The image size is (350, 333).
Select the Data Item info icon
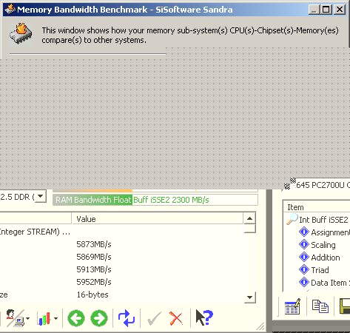click(x=304, y=282)
